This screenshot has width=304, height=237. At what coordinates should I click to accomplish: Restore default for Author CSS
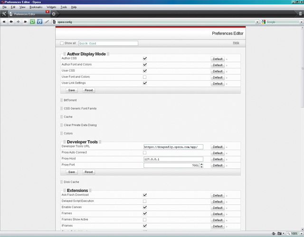point(218,59)
